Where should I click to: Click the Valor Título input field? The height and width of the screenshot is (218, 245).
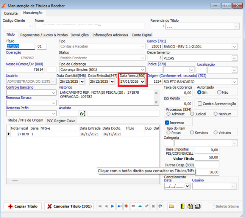click(207, 157)
